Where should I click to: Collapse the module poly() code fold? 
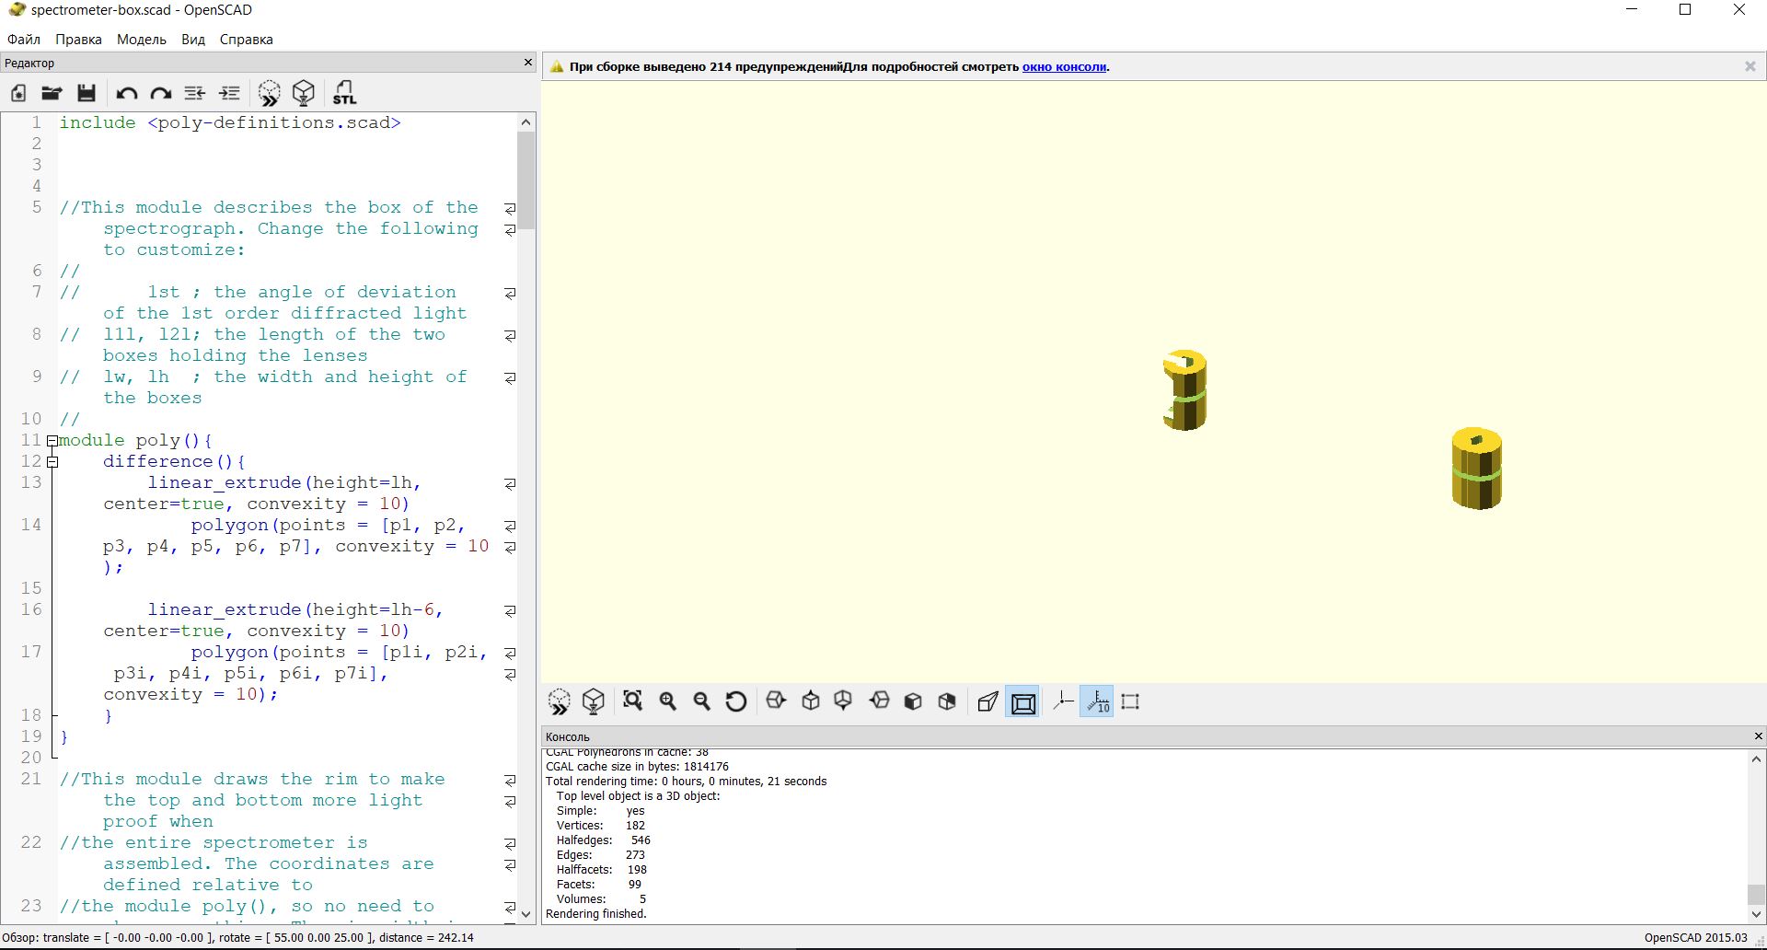pyautogui.click(x=52, y=441)
